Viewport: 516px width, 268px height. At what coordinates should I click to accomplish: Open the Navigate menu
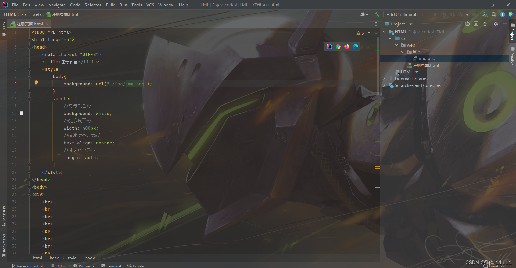[57, 5]
